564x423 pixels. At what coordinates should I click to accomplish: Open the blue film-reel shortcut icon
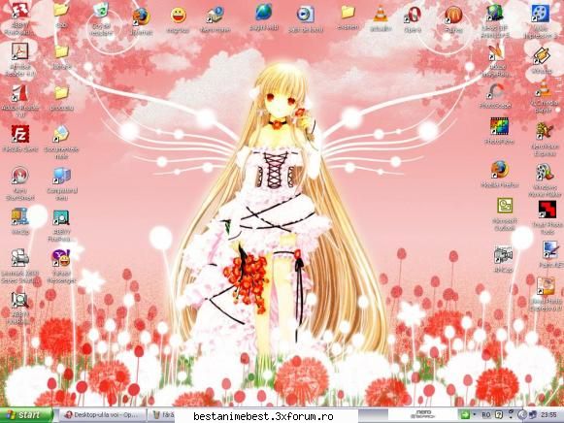tap(541, 15)
